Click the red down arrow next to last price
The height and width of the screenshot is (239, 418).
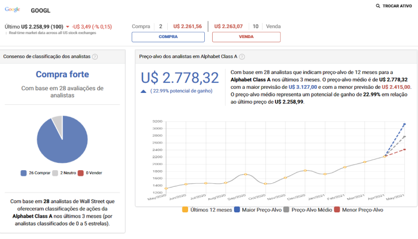[67, 27]
